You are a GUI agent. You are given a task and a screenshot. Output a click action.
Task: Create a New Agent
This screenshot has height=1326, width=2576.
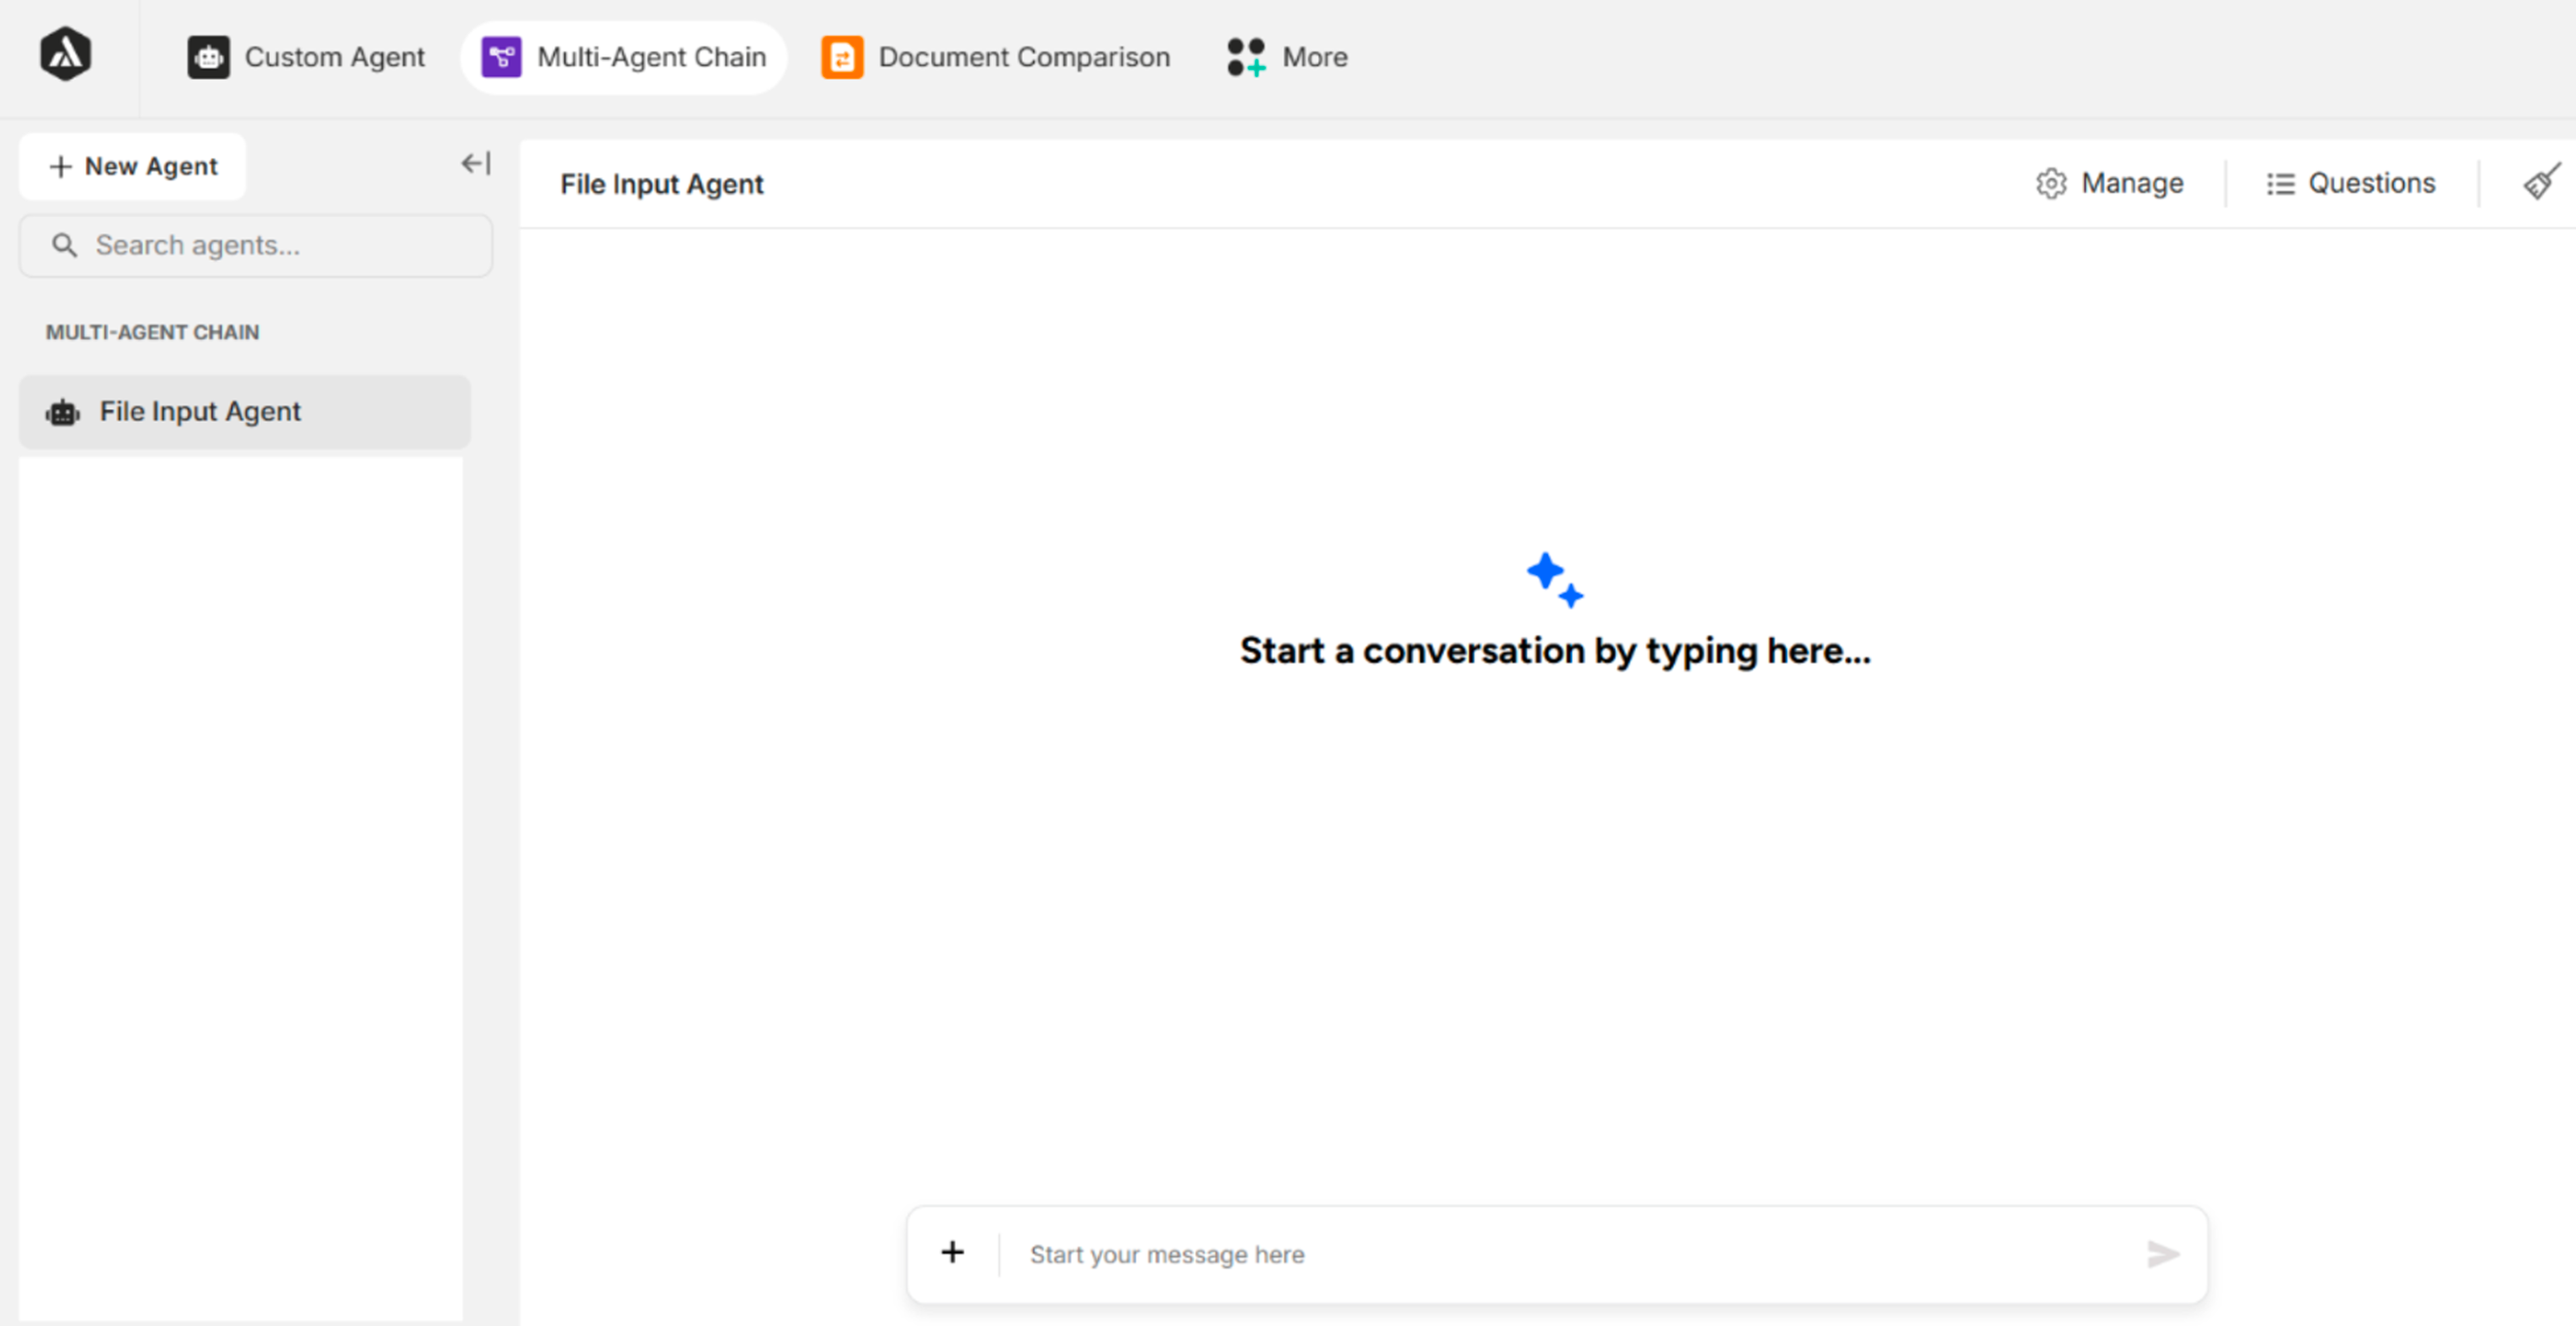pos(133,166)
